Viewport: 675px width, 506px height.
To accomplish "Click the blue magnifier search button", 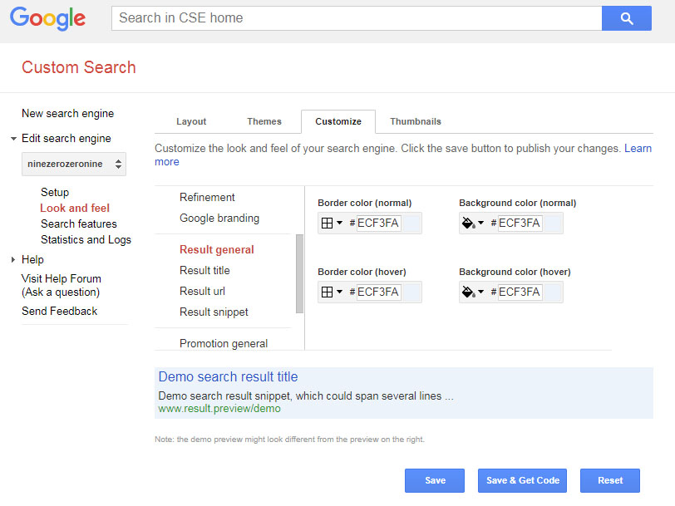I will tap(626, 18).
